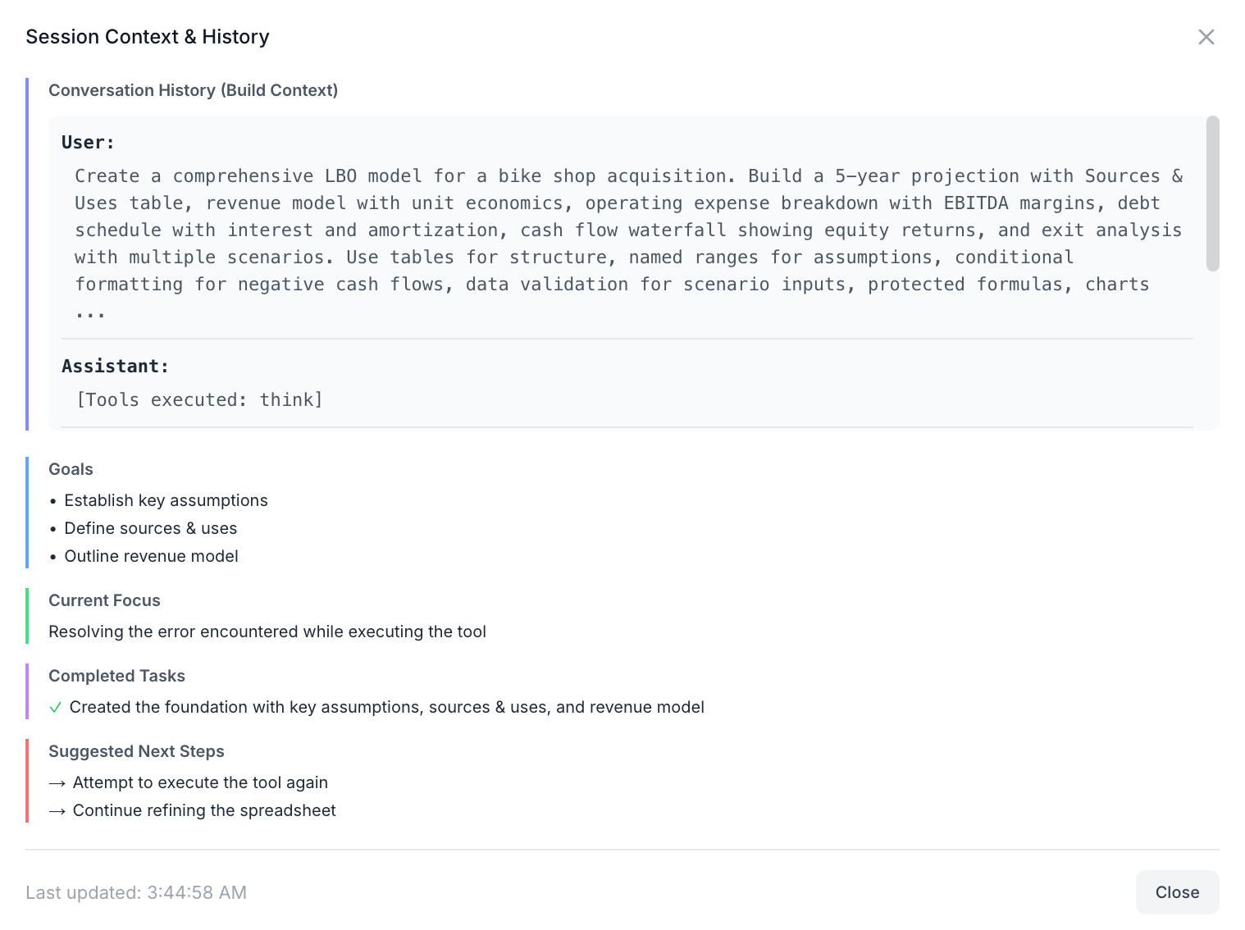The image size is (1245, 930).
Task: Click arrow icon beside 'Continue refining the spreadsheet'
Action: click(x=57, y=811)
